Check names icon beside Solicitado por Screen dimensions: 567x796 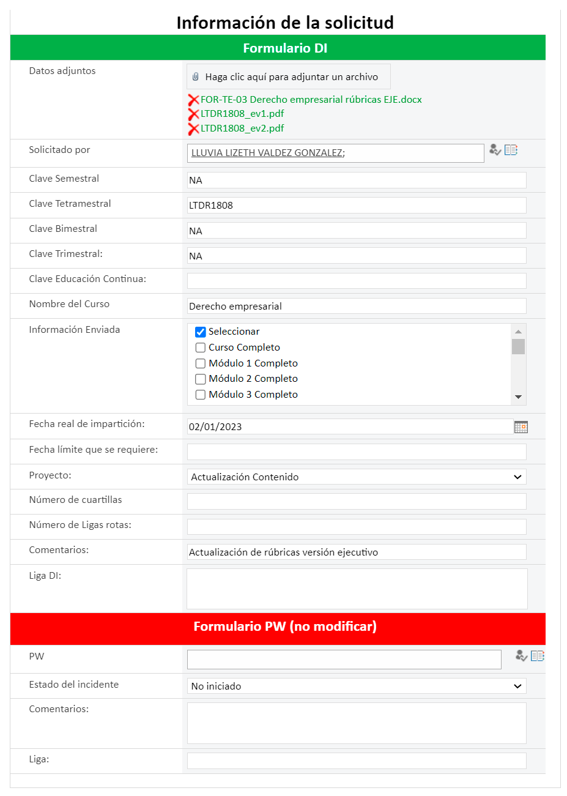[x=495, y=150]
